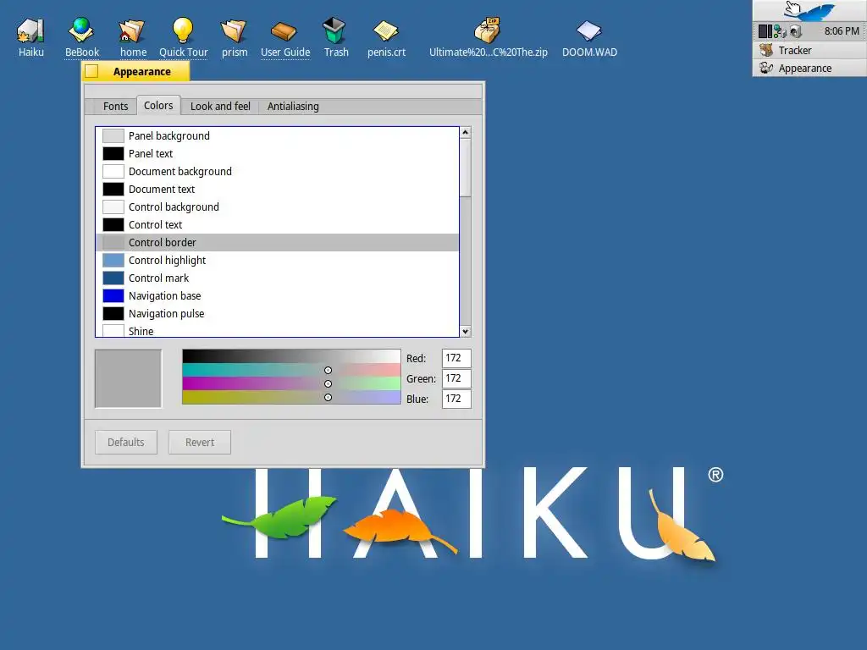Click the color list scroll down arrow
This screenshot has height=650, width=867.
(x=466, y=332)
